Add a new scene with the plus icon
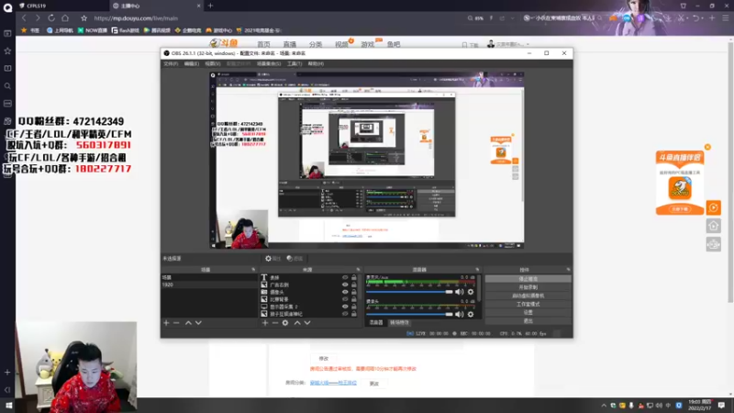 [x=166, y=323]
